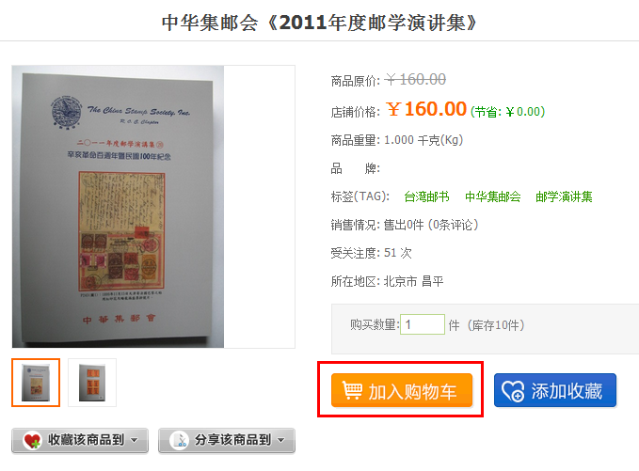Add the item to cart with 加入购物车
Image resolution: width=639 pixels, height=471 pixels.
pos(402,390)
